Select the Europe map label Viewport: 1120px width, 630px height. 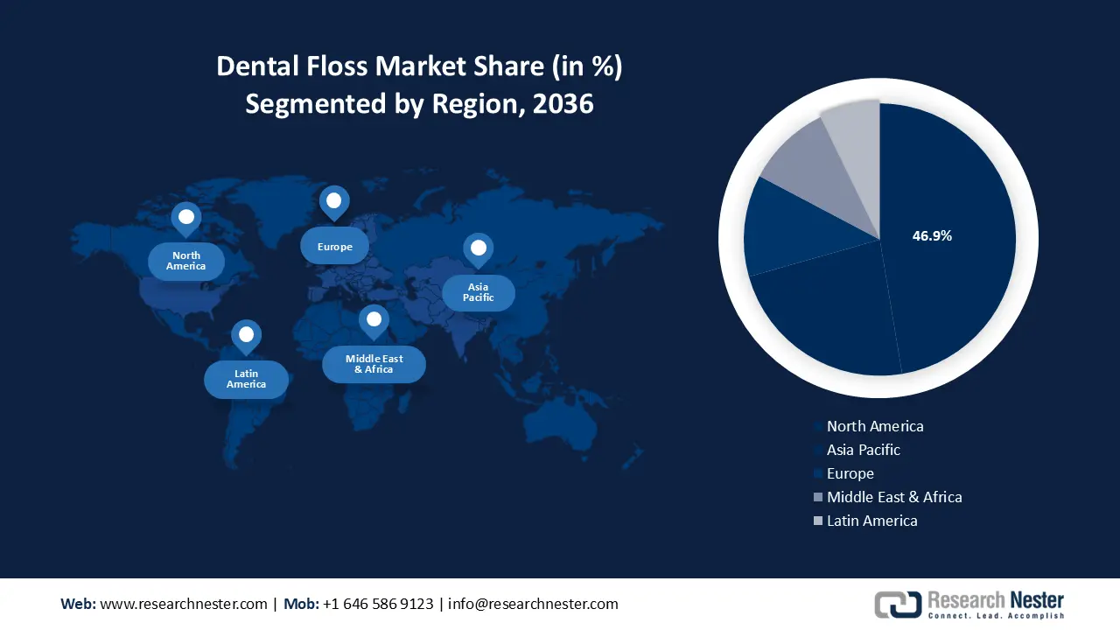[x=335, y=247]
